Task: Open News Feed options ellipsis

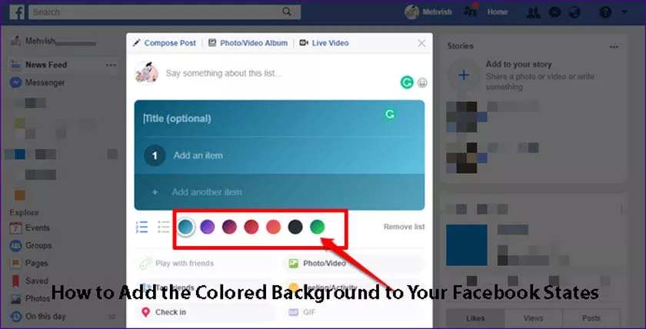Action: (111, 65)
